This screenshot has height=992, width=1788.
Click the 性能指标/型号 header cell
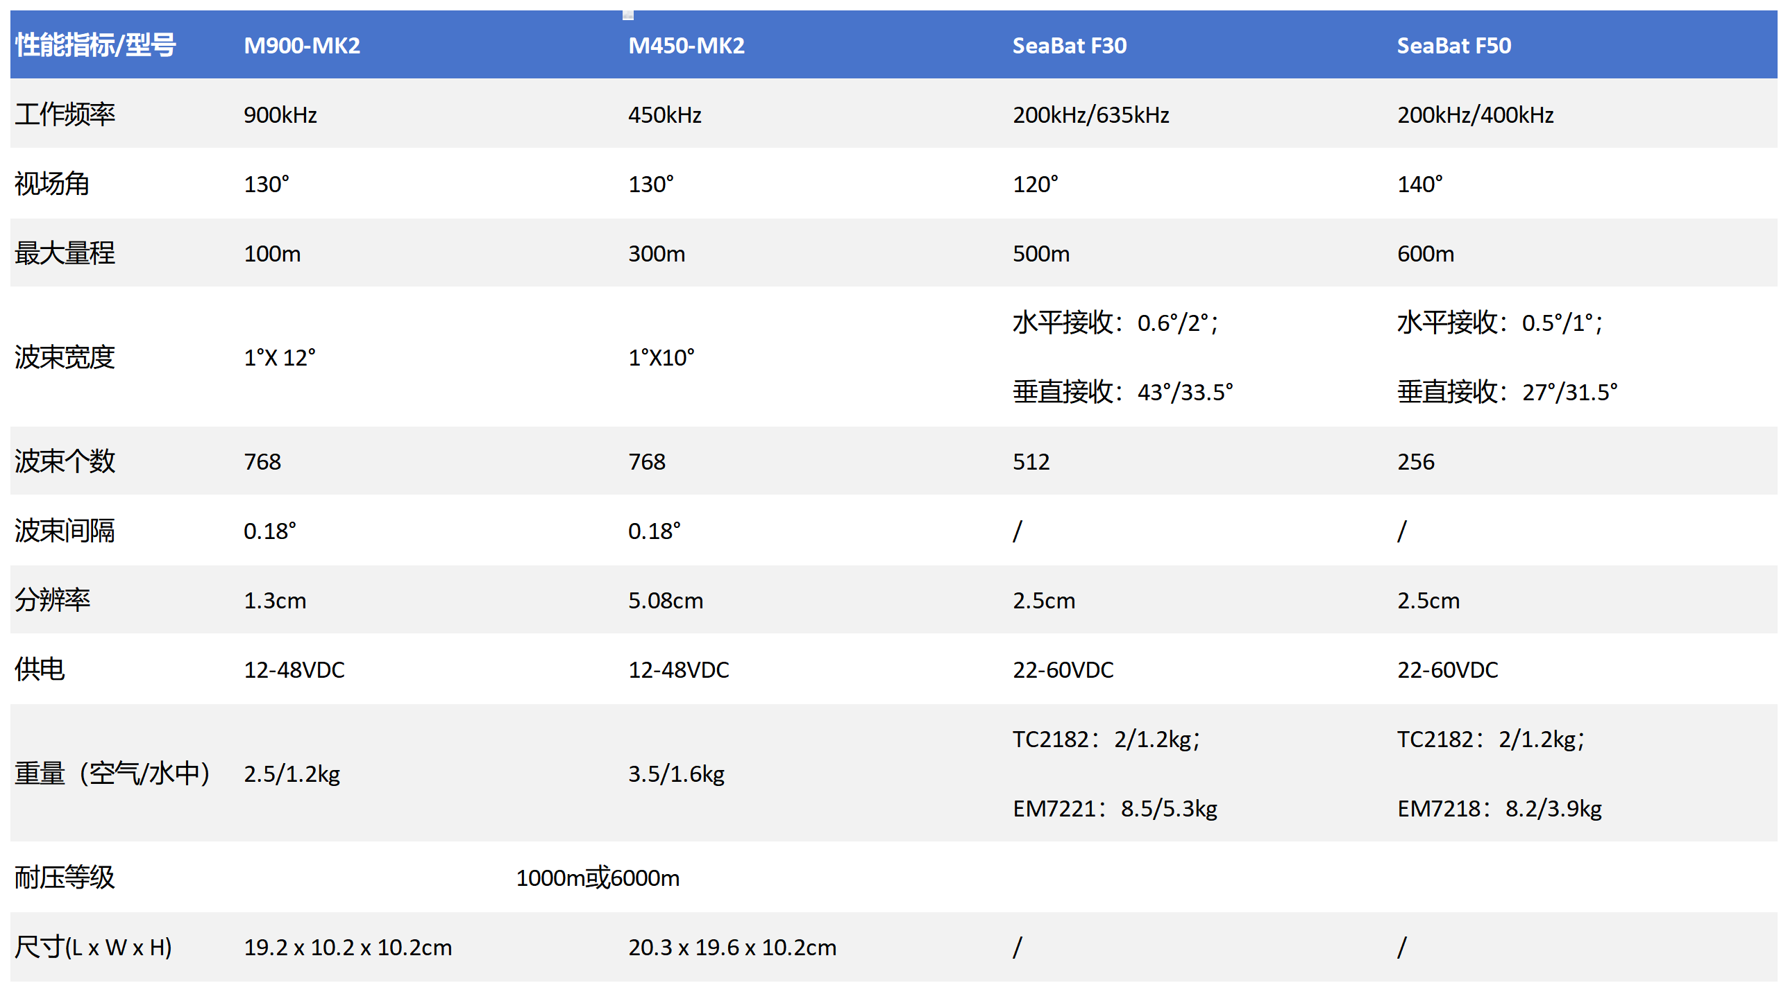pyautogui.click(x=95, y=46)
